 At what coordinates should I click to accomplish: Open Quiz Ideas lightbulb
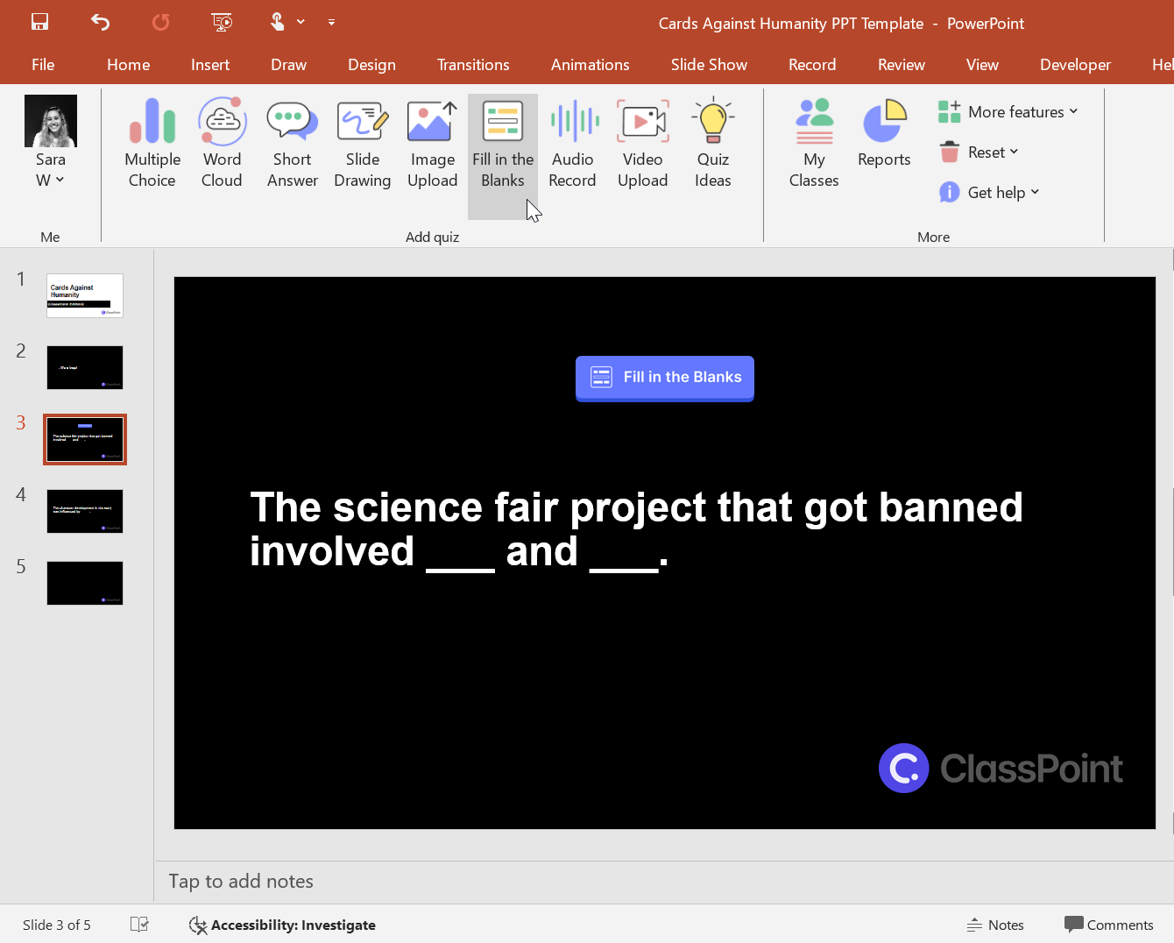[x=713, y=144]
